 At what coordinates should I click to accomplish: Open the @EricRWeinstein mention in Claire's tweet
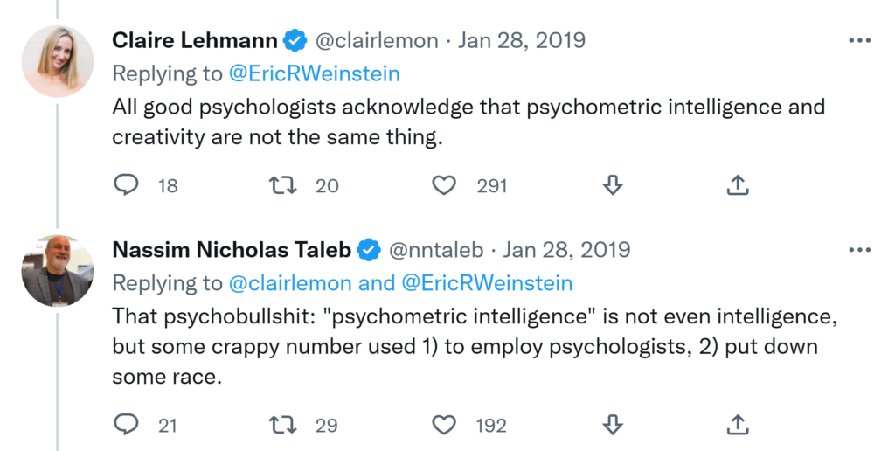coord(314,73)
